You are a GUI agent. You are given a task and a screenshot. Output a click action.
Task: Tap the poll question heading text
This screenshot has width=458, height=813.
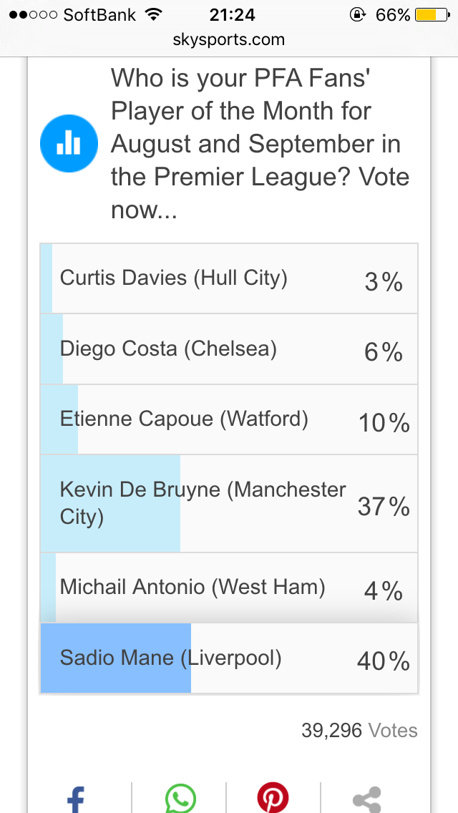(x=260, y=143)
